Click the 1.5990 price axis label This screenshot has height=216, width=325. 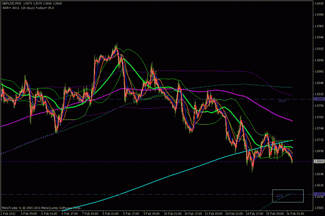[319, 15]
